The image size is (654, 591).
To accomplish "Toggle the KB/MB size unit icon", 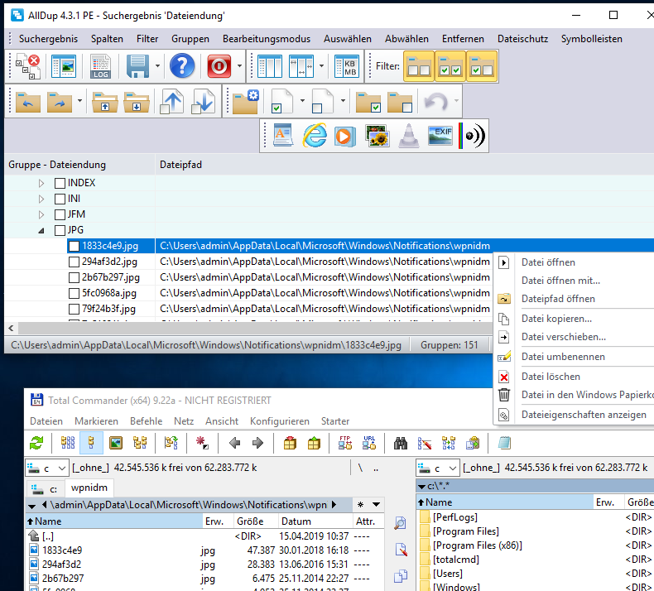I will click(x=346, y=66).
